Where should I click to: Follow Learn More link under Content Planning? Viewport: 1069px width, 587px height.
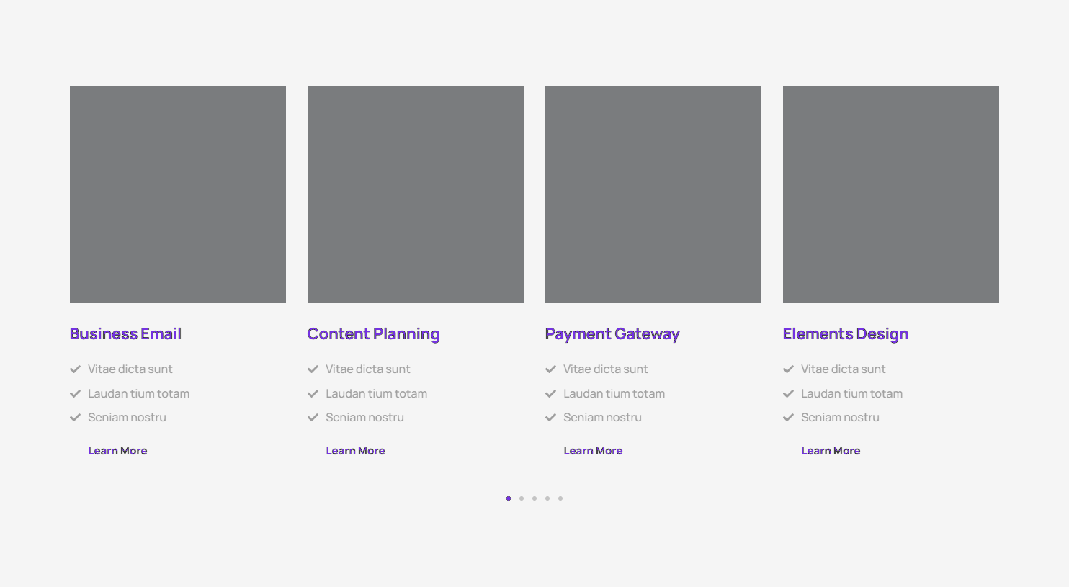click(x=355, y=451)
